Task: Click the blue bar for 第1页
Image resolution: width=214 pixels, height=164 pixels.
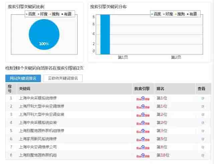Action: (x=105, y=34)
